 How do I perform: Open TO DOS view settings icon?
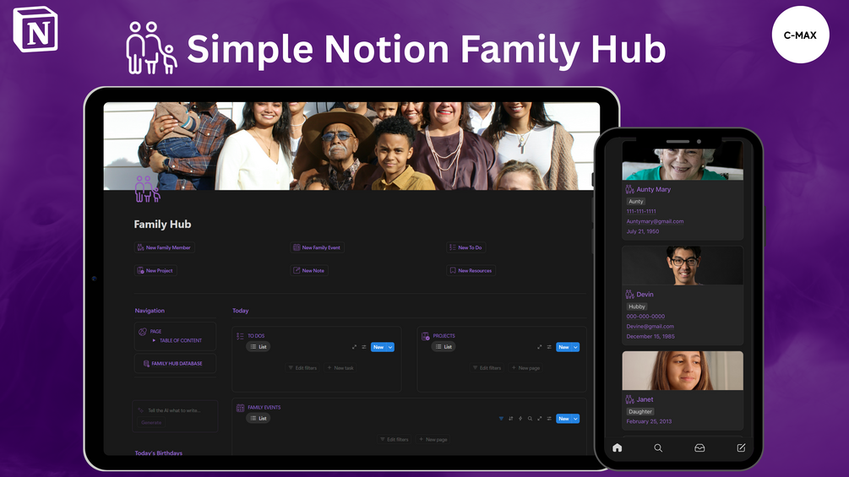(x=364, y=347)
